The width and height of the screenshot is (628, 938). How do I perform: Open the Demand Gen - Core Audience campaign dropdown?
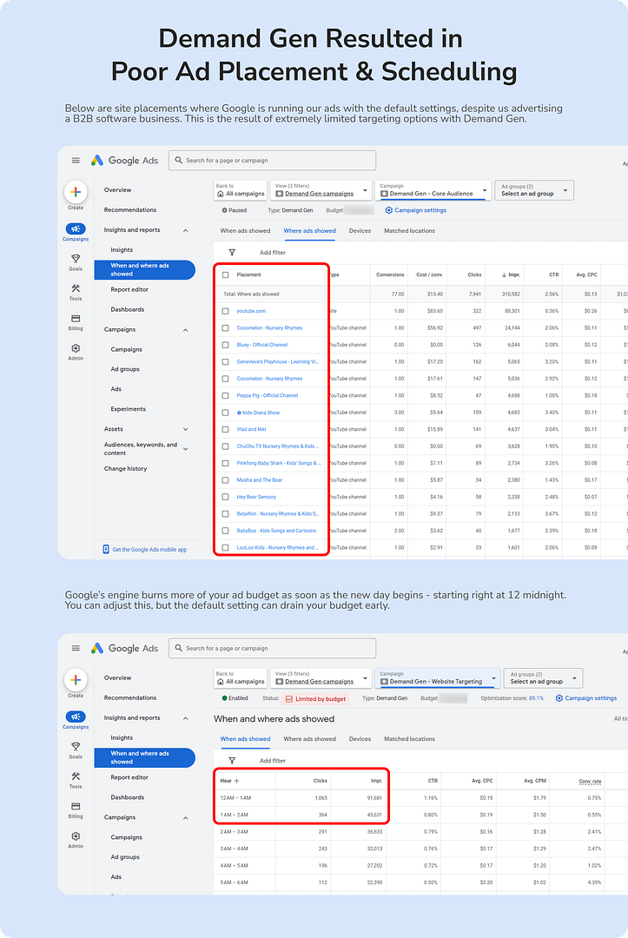[434, 190]
